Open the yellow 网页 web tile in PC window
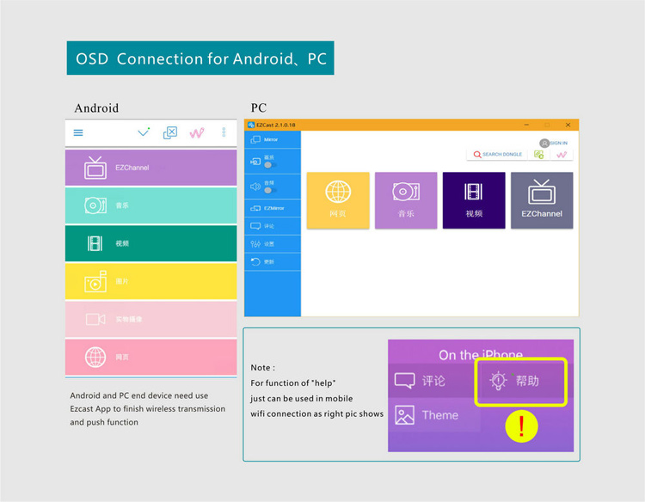This screenshot has height=502, width=645. click(338, 200)
